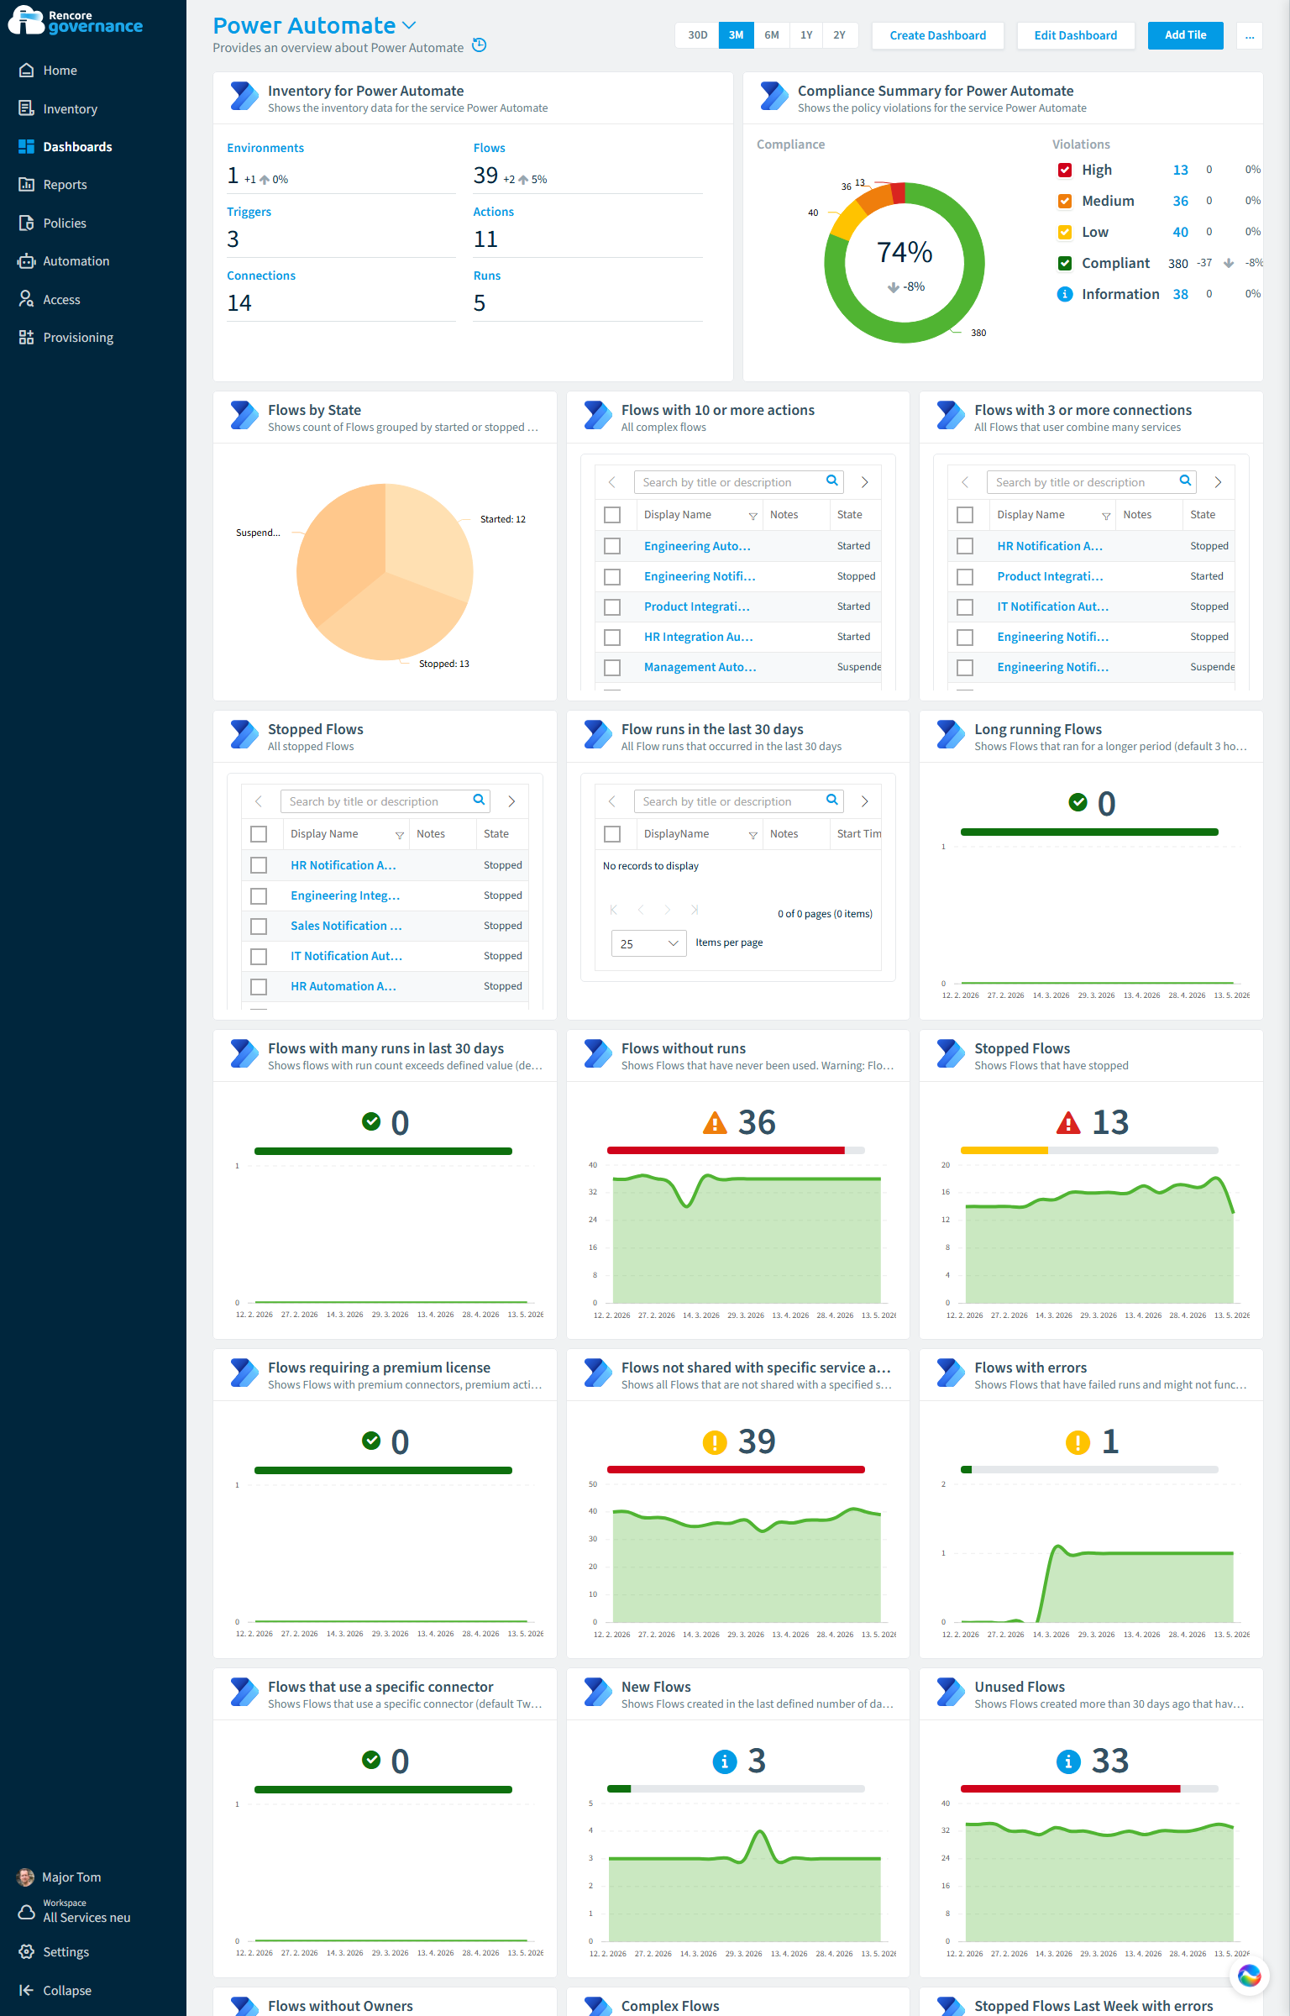Open the Reports sidebar icon
This screenshot has height=2016, width=1290.
coord(26,184)
